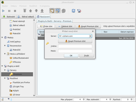Move selection to bottom arrow icon

[42, 11]
